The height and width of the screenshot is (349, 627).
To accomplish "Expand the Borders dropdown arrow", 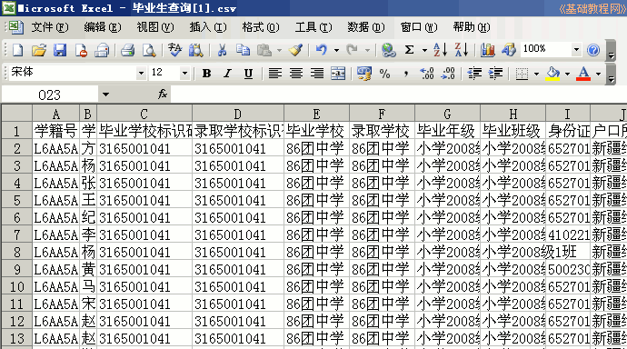I will [x=536, y=74].
